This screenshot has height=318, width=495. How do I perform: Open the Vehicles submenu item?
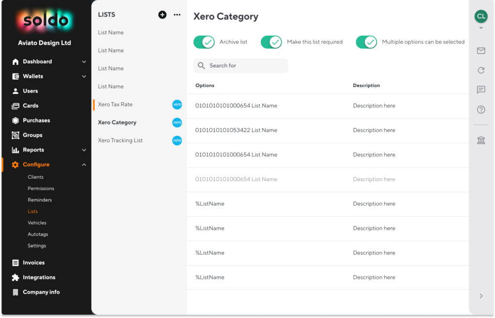click(x=37, y=223)
